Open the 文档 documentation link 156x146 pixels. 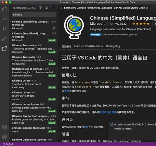coord(67,91)
